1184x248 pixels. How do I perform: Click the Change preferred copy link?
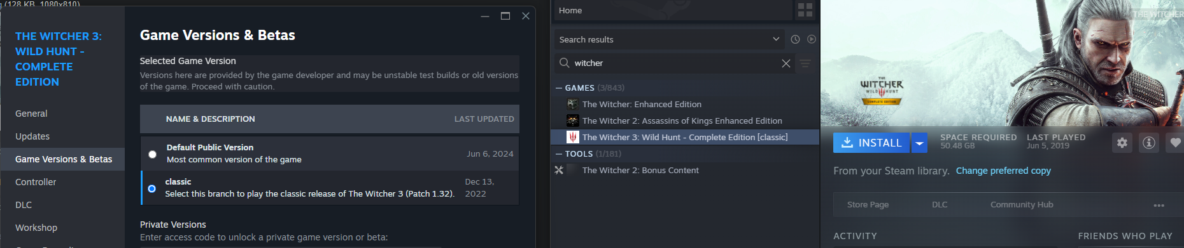(1003, 171)
